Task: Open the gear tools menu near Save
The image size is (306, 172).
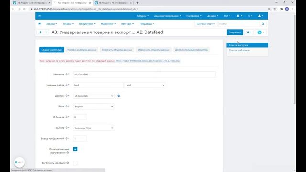Action: coord(249,32)
